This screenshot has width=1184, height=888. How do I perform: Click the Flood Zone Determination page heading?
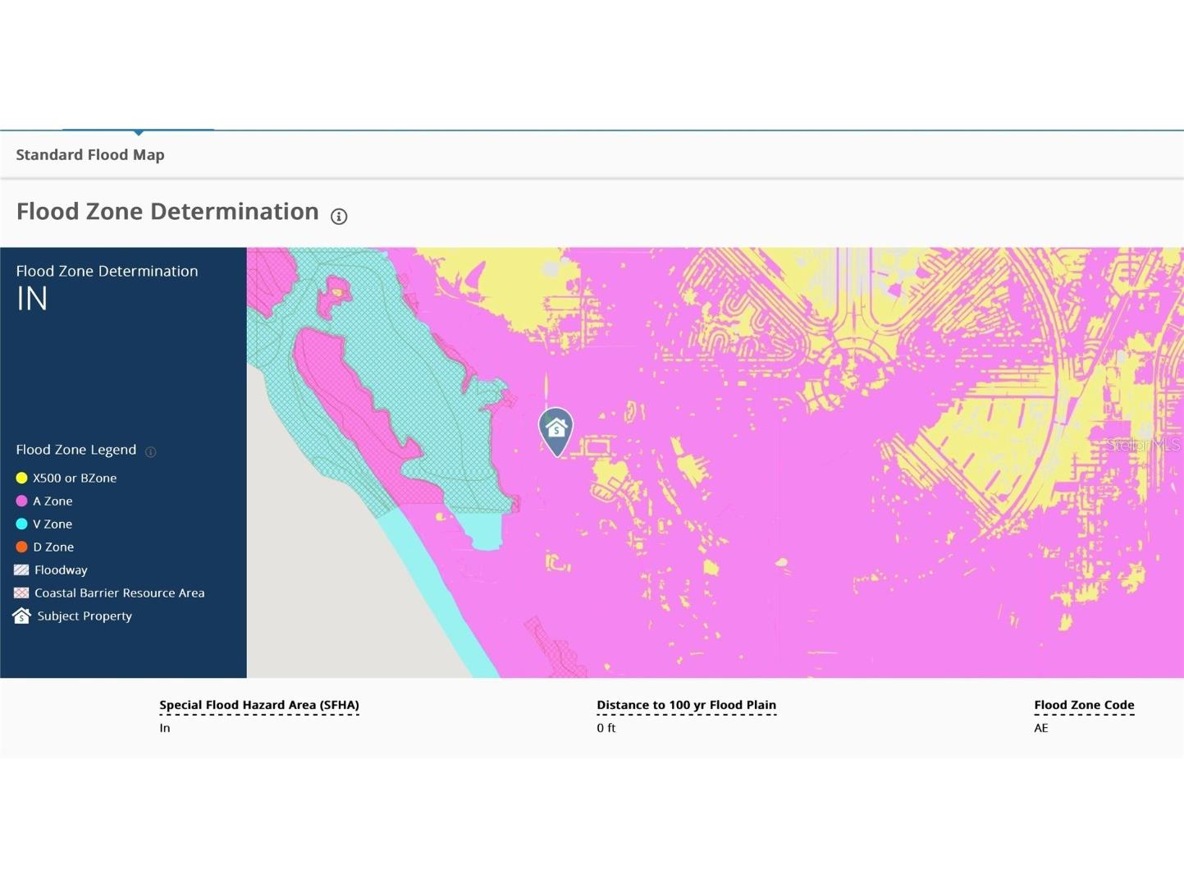[x=167, y=212]
